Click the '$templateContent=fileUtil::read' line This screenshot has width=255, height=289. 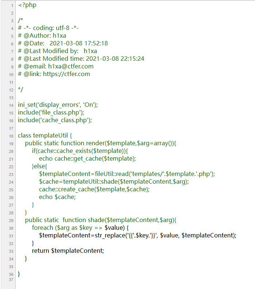coord(127,174)
